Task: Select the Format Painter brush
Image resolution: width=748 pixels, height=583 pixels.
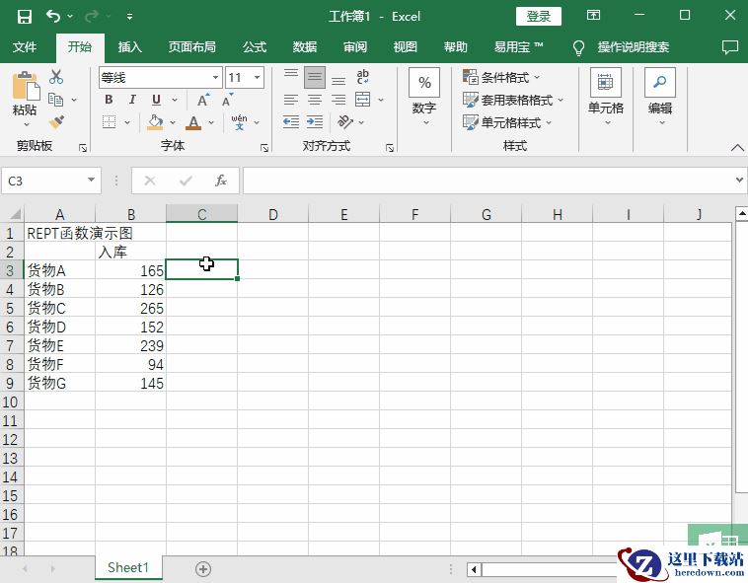Action: click(56, 122)
